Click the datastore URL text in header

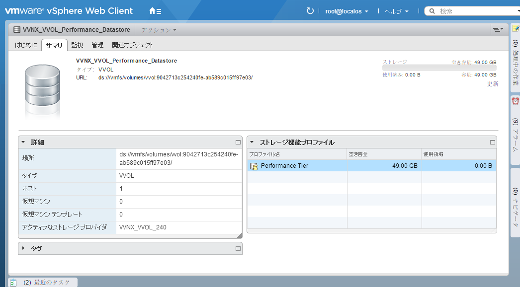point(175,77)
